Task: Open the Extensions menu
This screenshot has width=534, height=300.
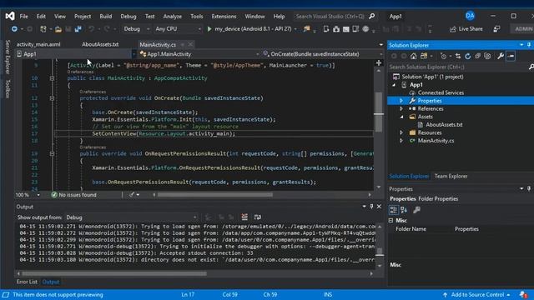Action: [x=224, y=17]
